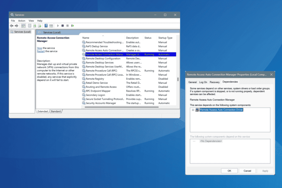Click the Export List toolbar icon

click(x=39, y=26)
